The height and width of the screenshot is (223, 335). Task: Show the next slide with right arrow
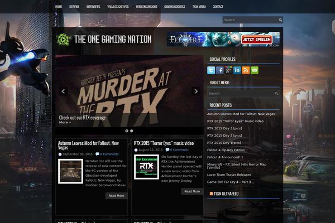pyautogui.click(x=196, y=91)
